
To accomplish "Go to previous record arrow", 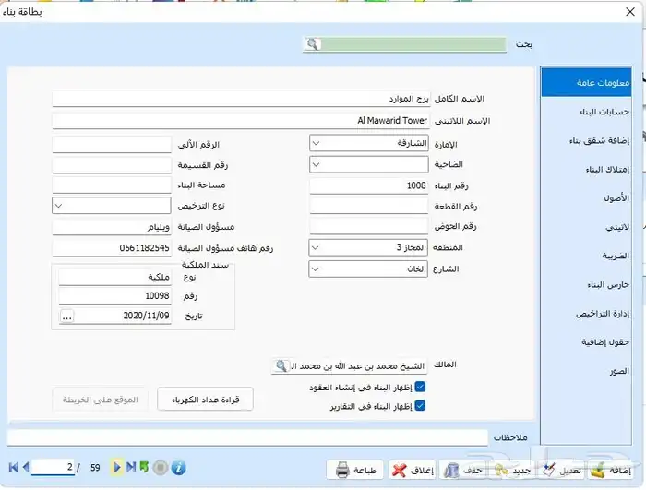I will point(26,467).
